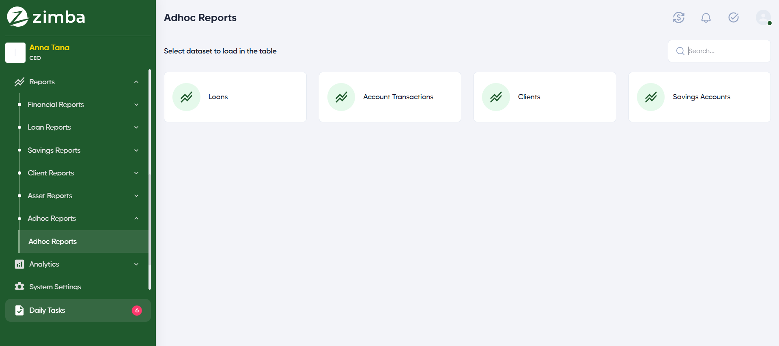Click the Savings Accounts dataset chart icon
The height and width of the screenshot is (346, 779).
[651, 97]
